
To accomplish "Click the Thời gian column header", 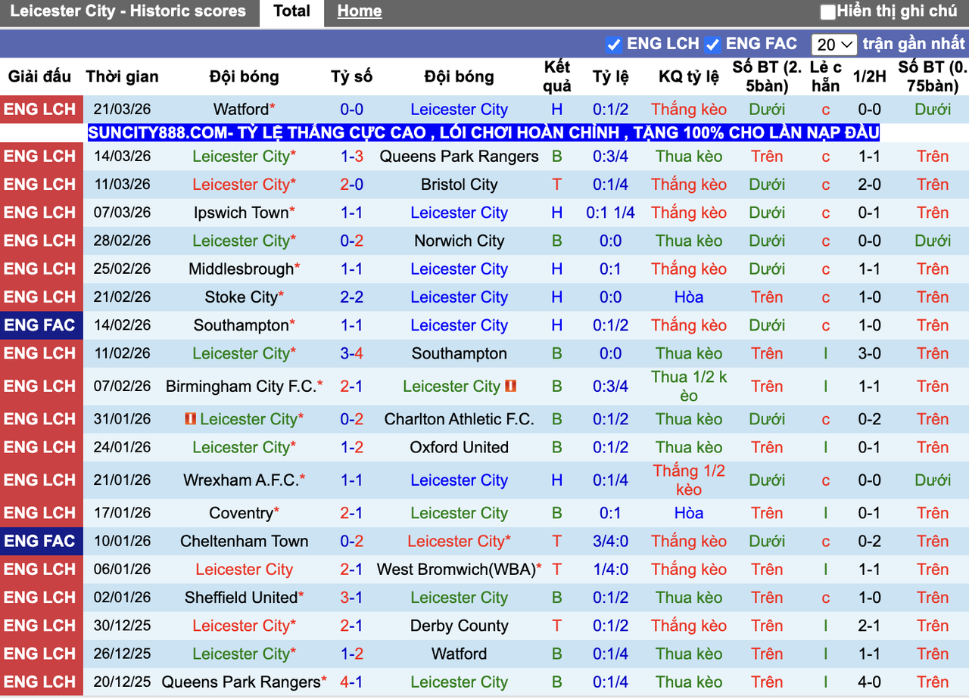I will coord(123,76).
